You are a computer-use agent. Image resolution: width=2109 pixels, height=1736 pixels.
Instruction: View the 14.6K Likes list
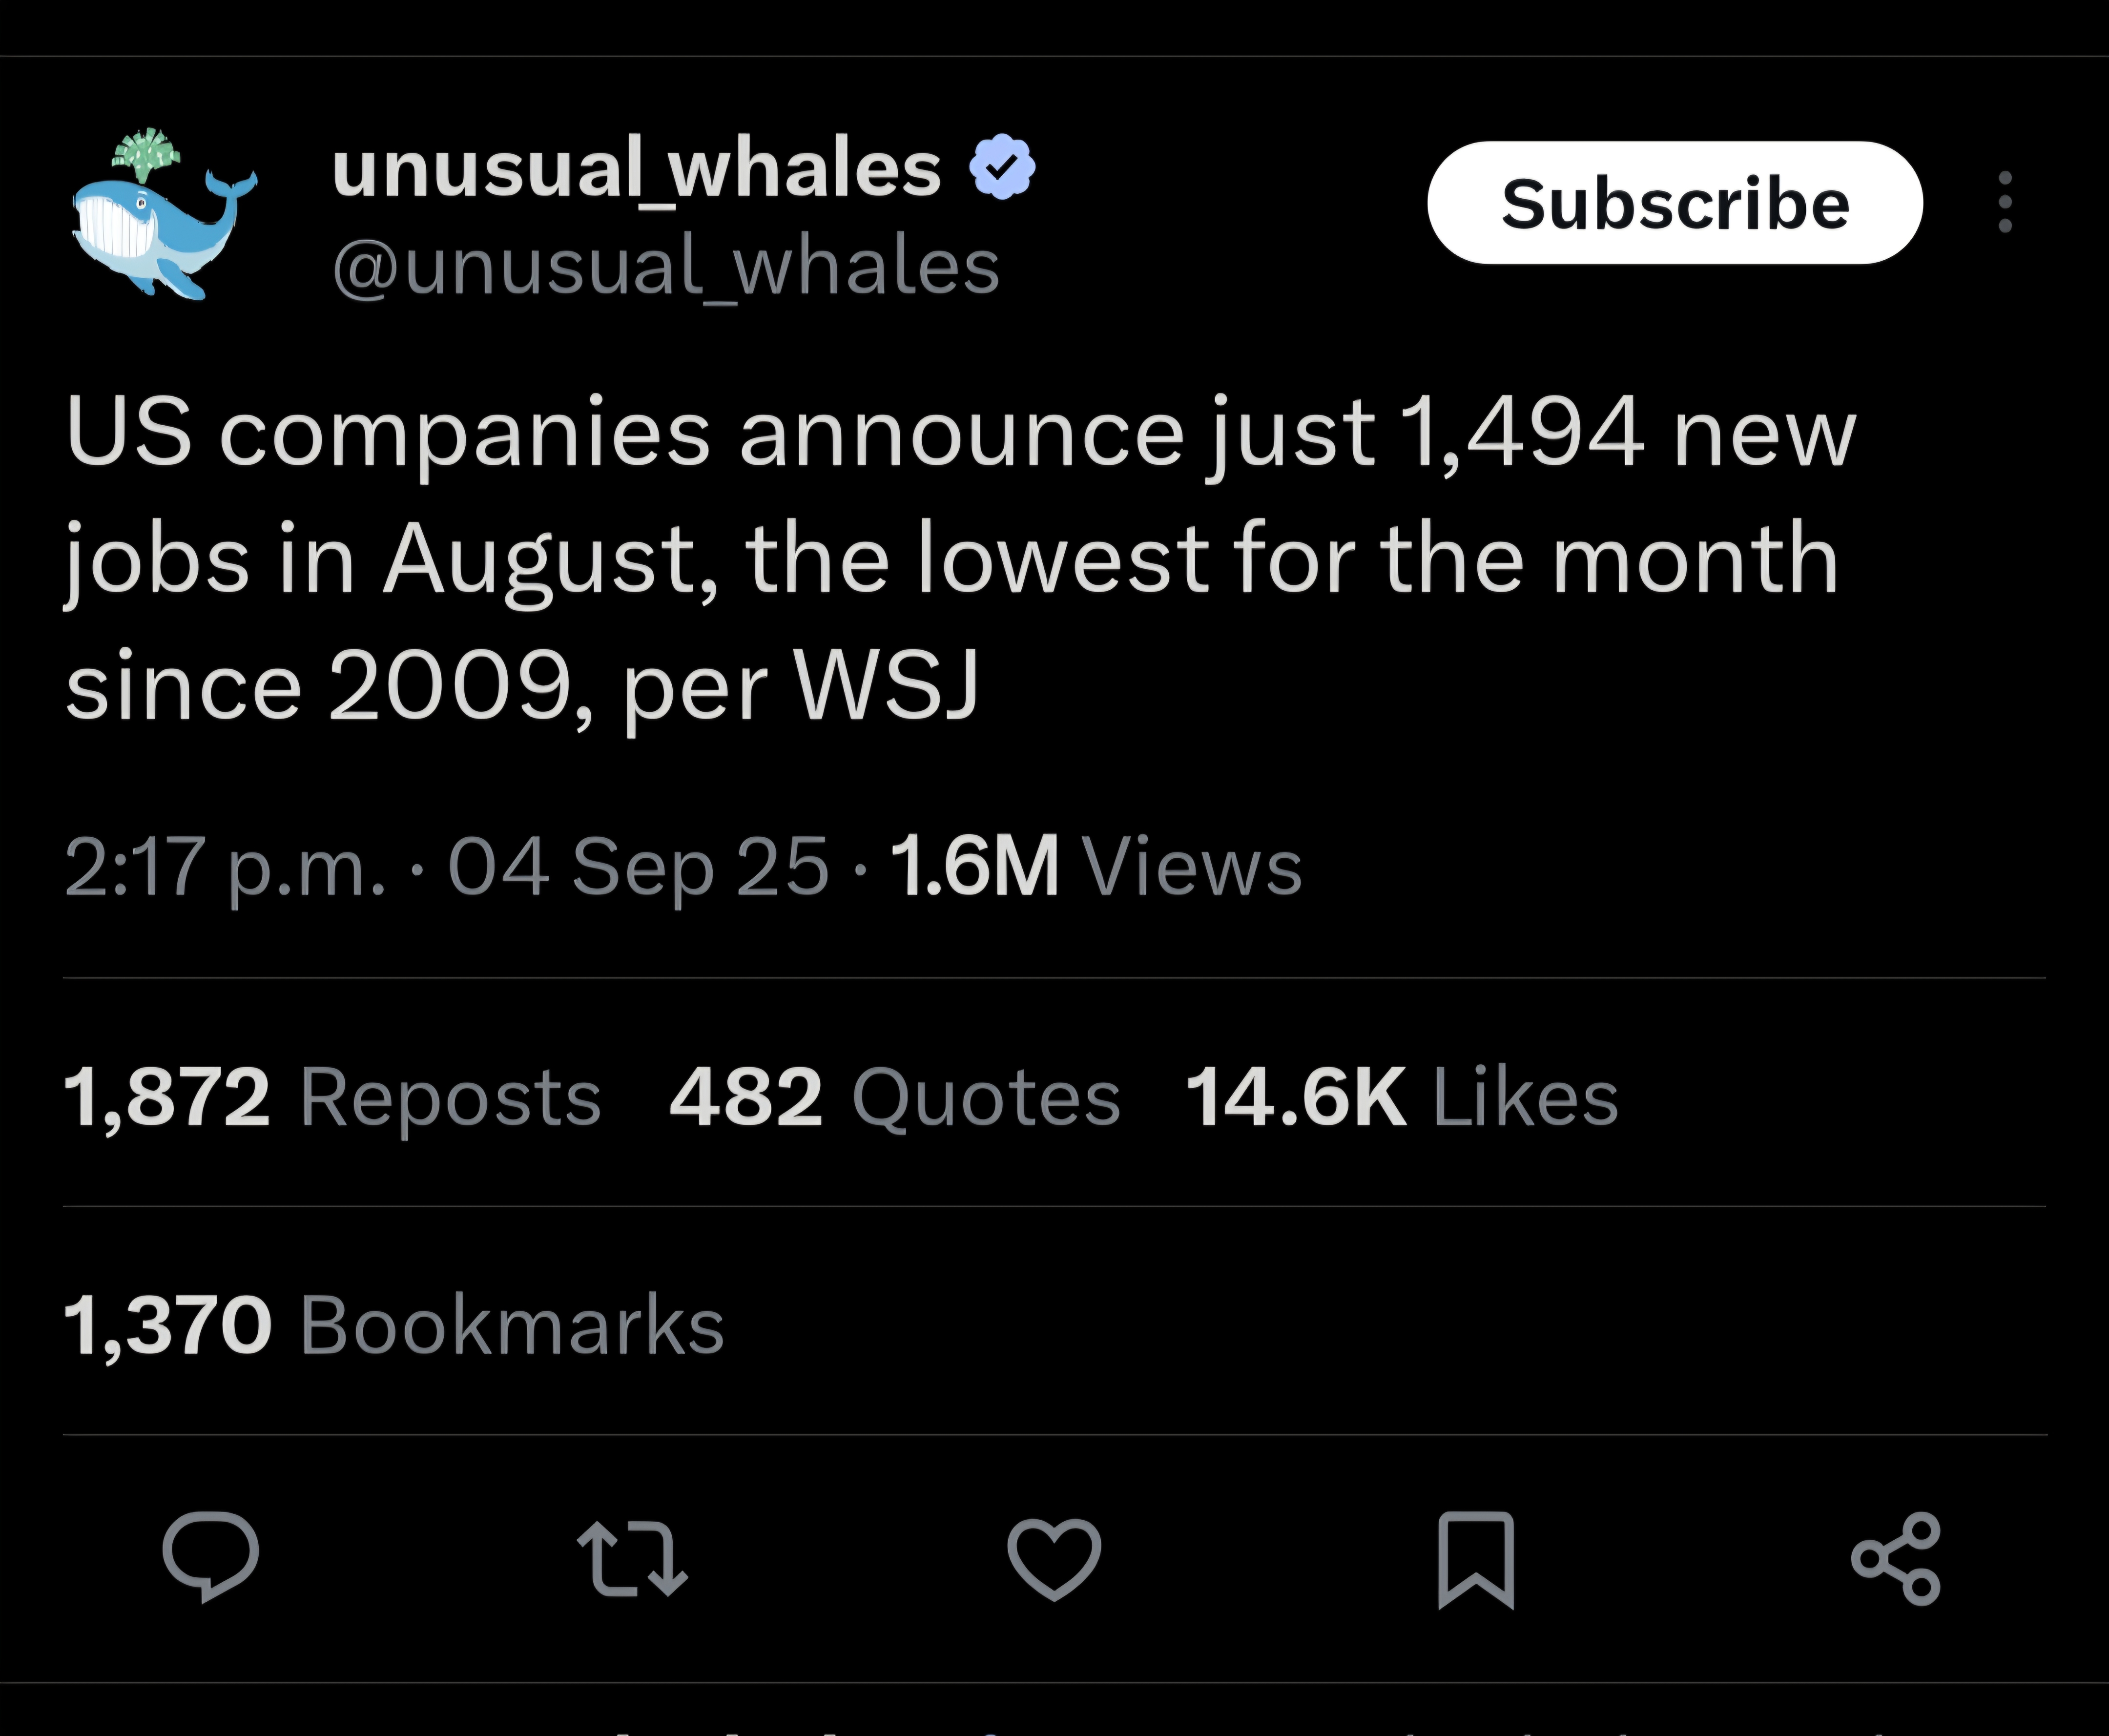(x=1402, y=1097)
